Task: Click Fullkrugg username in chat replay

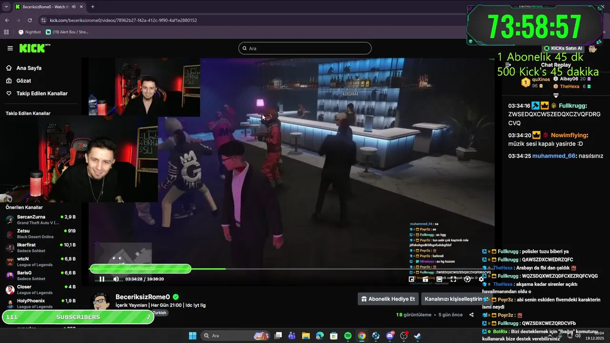Action: 572,106
